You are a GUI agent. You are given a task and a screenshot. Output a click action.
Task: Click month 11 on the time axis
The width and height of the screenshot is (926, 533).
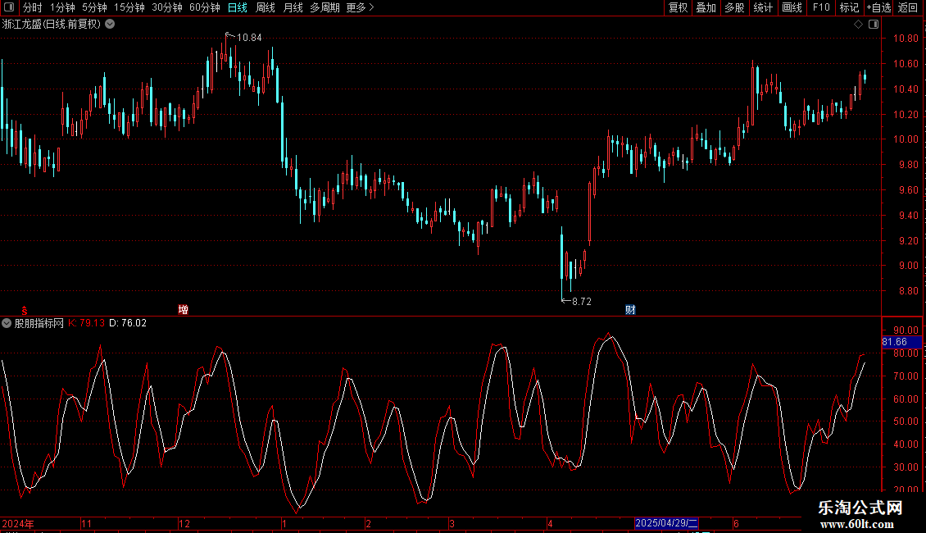pos(86,523)
